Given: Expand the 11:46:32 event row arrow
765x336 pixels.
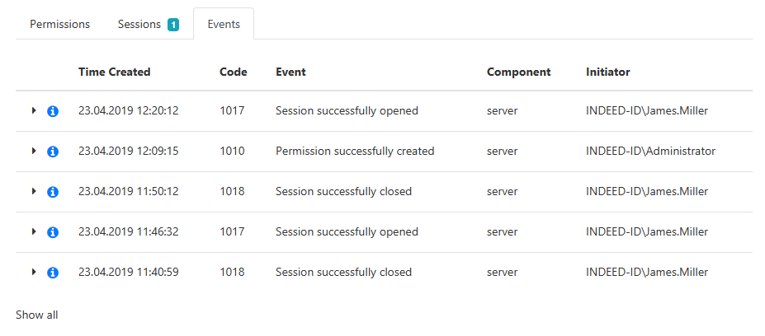Looking at the screenshot, I should point(34,231).
